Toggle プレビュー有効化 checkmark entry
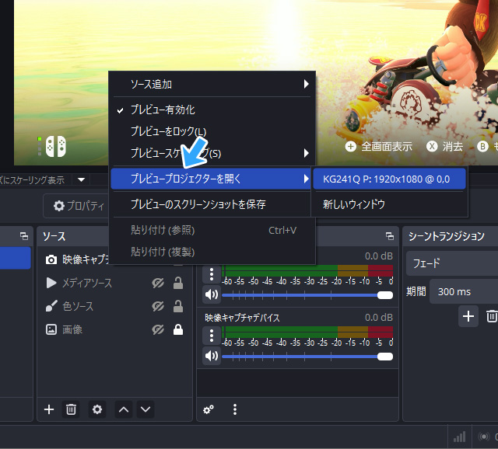The height and width of the screenshot is (449, 498). coord(212,110)
